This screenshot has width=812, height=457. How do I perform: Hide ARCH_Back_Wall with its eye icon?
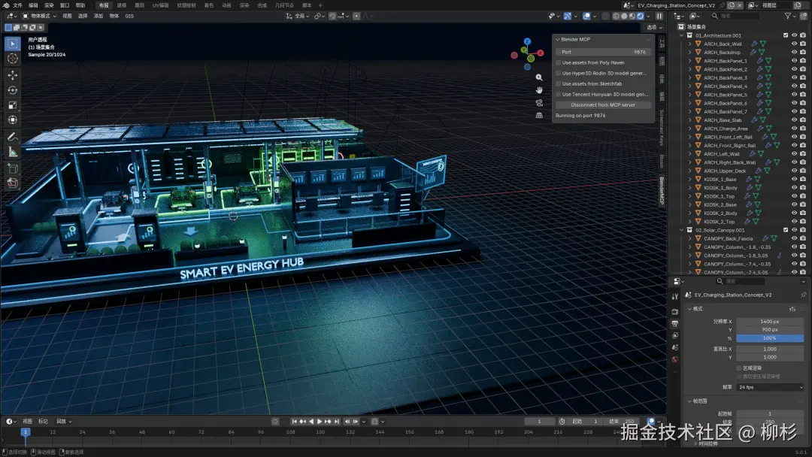click(x=795, y=44)
